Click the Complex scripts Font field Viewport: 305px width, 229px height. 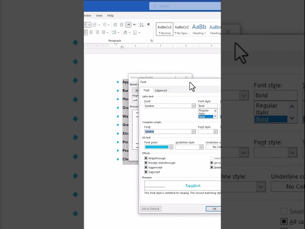pos(168,132)
